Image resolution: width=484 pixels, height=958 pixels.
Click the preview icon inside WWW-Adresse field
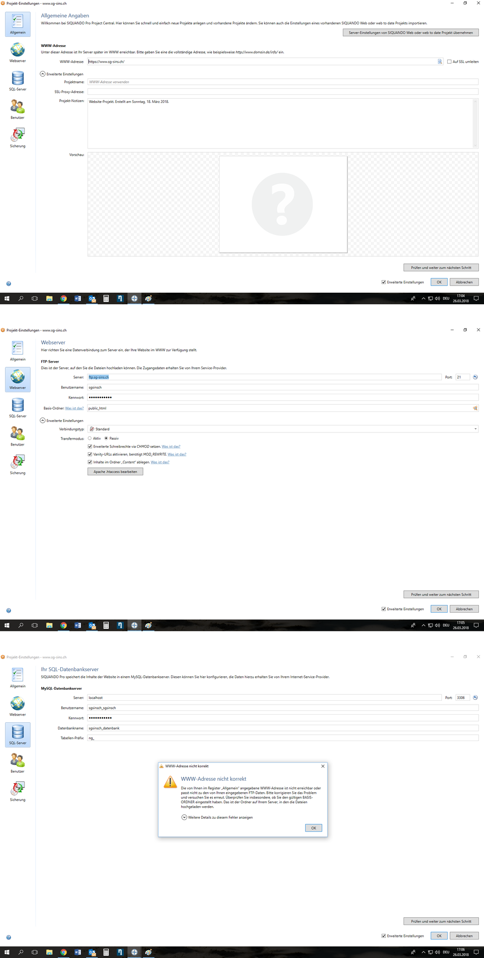(x=440, y=62)
